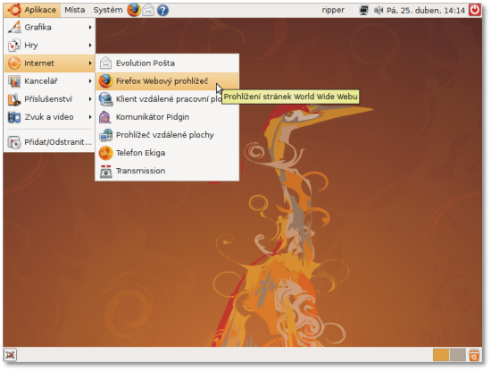
Task: Click the red power quit button
Action: pos(474,10)
